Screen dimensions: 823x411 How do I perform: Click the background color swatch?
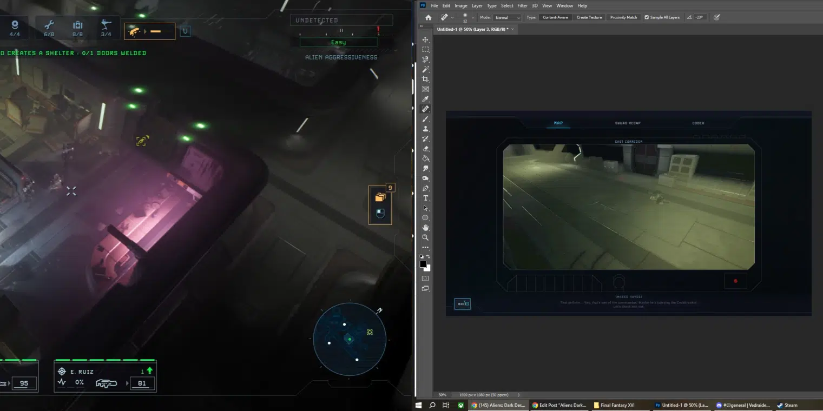pos(427,268)
